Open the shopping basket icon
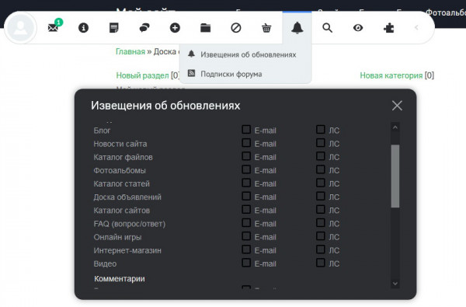The width and height of the screenshot is (466, 307). coord(266,28)
